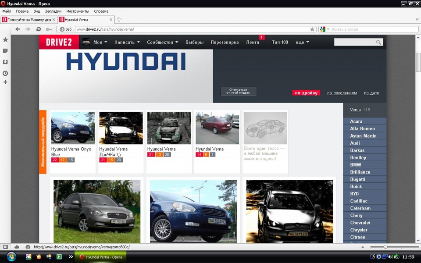Viewport: 421px width, 263px height.
Task: Click 'Отписаться от этой модели' button
Action: [x=238, y=91]
